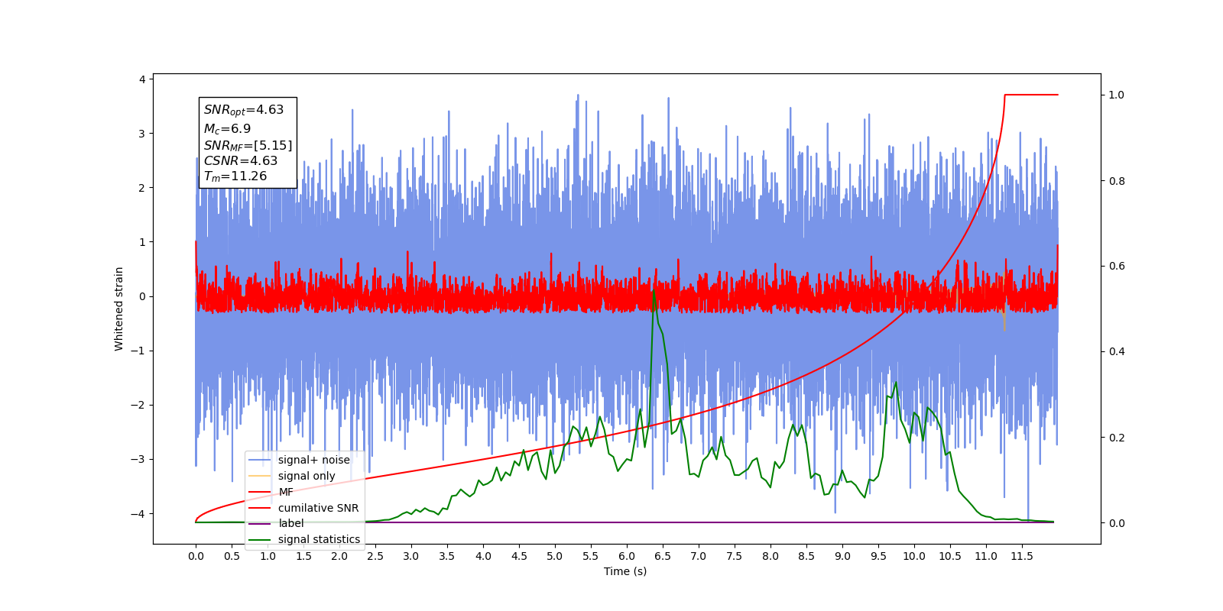Image resolution: width=1223 pixels, height=611 pixels.
Task: Click the 'Whitened strain' y-axis label
Action: tap(119, 309)
